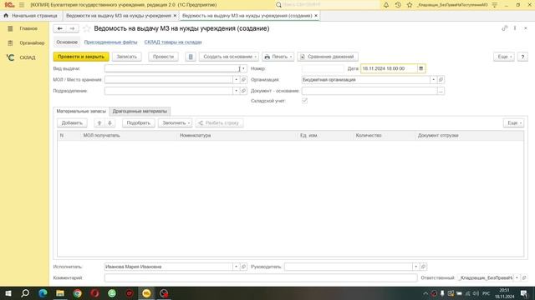Launch Edge browser from taskbar

[43, 293]
